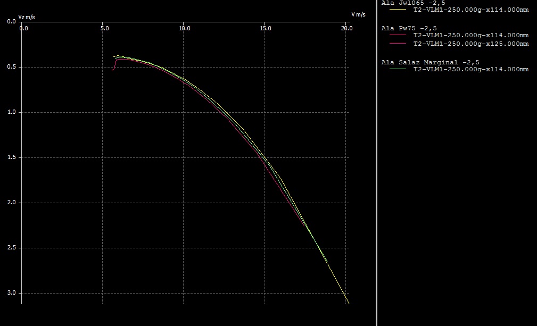Click the second red line sample under Ala Pw75
537x326 pixels.
[x=398, y=44]
